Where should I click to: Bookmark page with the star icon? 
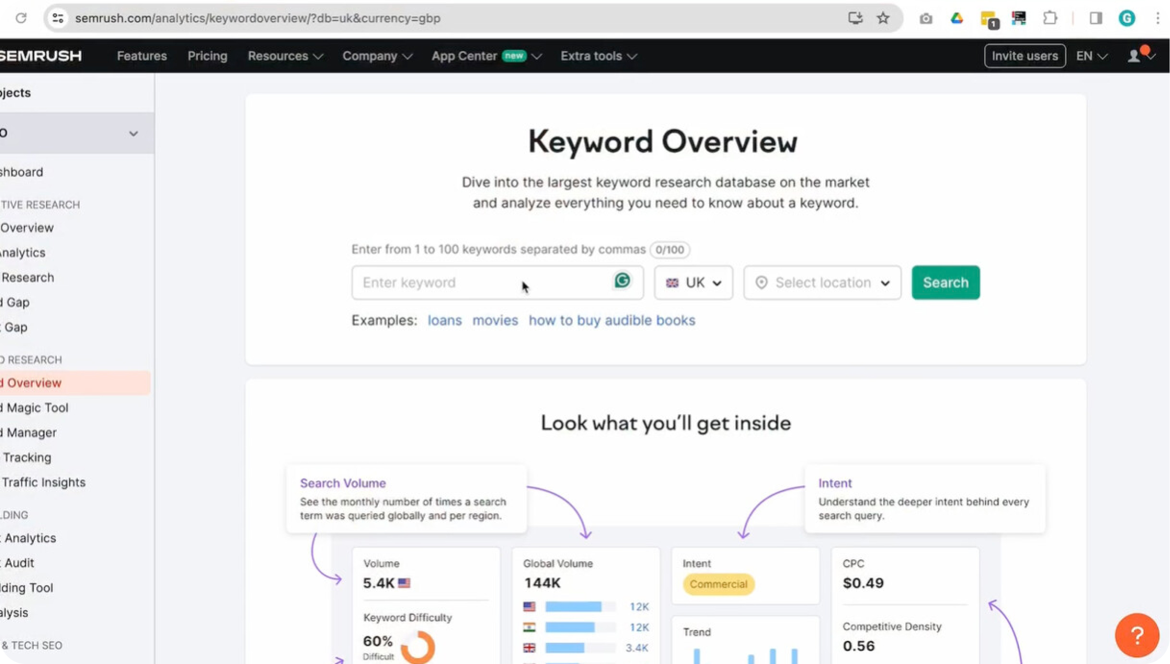(883, 18)
